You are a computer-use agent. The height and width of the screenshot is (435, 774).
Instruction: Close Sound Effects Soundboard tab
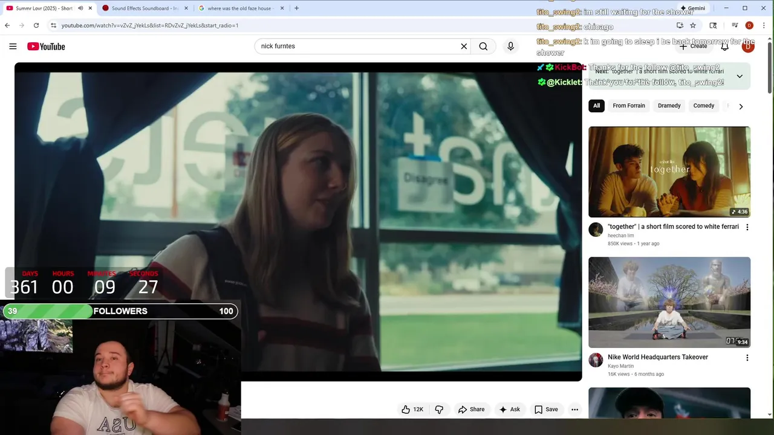[186, 8]
